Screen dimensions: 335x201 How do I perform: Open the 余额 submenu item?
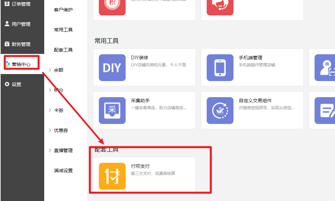pos(59,70)
